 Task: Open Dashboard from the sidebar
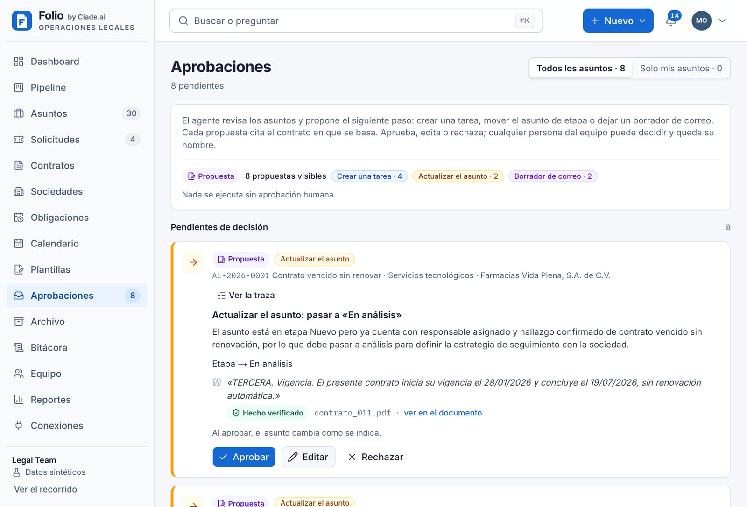77,62
